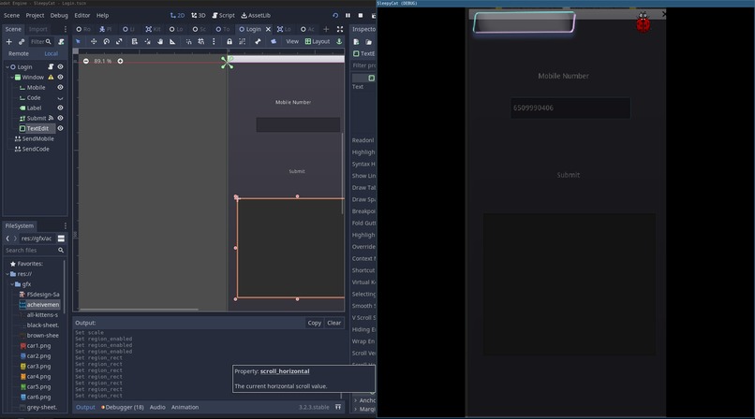
Task: Copy the Output log
Action: (x=315, y=323)
